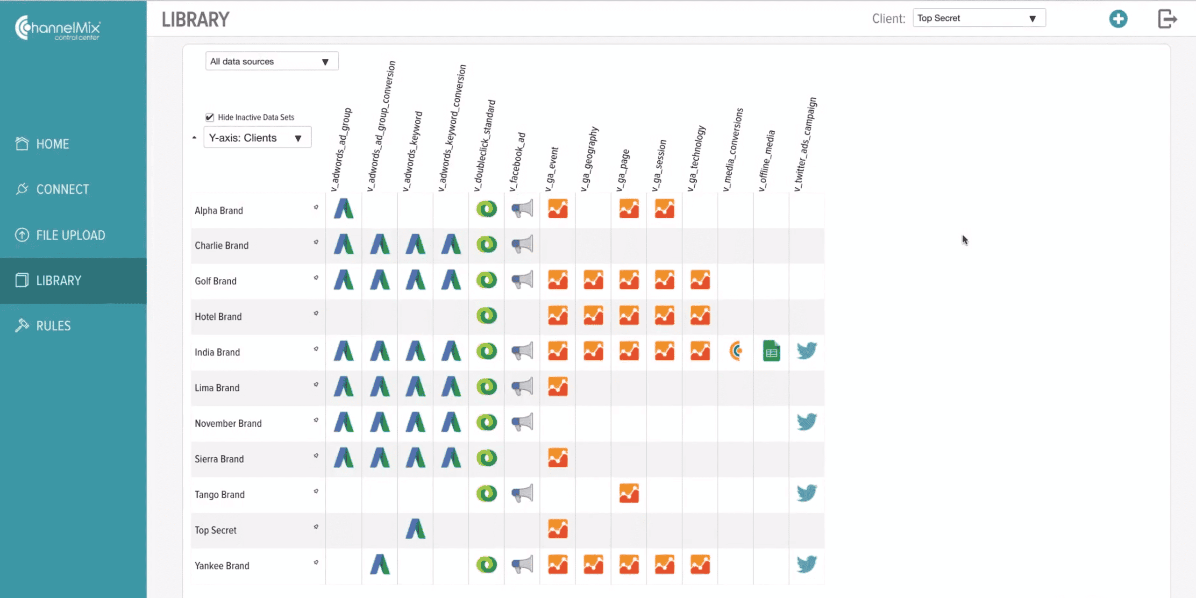The width and height of the screenshot is (1196, 598).
Task: Open the All data sources dropdown
Action: pyautogui.click(x=272, y=61)
